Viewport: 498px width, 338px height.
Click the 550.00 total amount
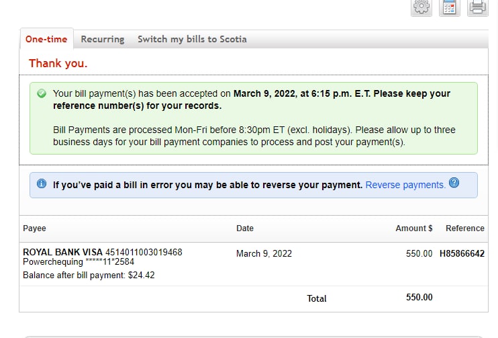pyautogui.click(x=419, y=297)
